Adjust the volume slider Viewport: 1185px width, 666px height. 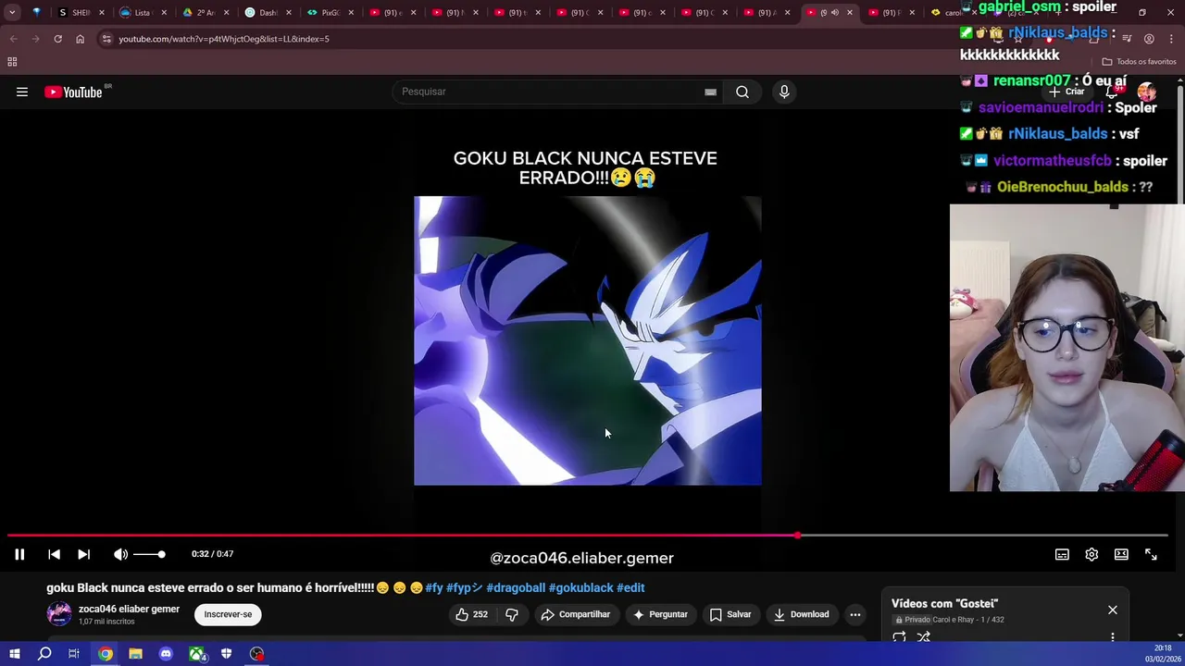148,554
